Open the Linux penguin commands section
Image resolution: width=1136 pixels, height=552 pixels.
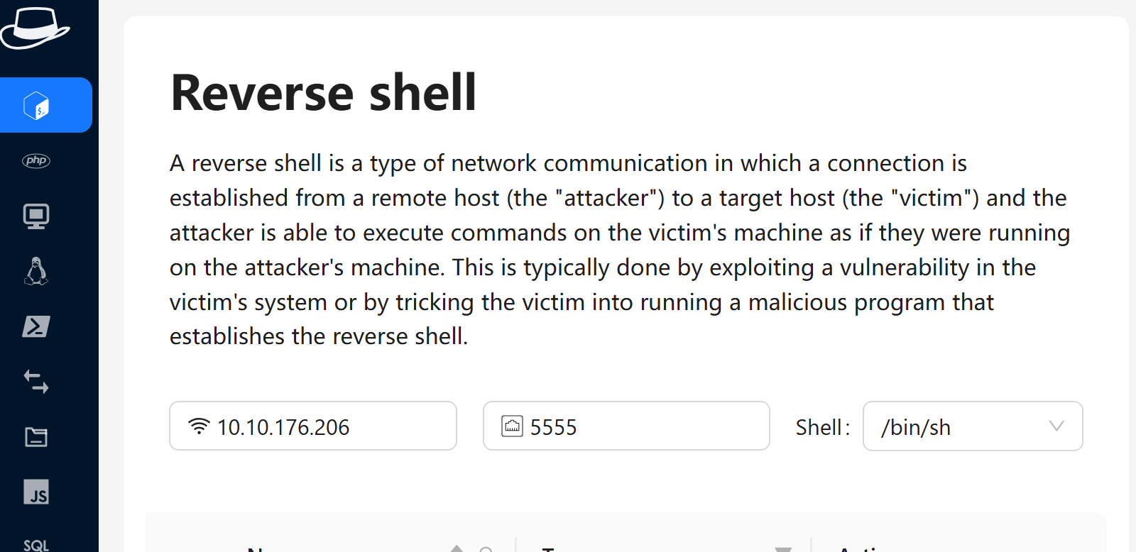(x=36, y=271)
